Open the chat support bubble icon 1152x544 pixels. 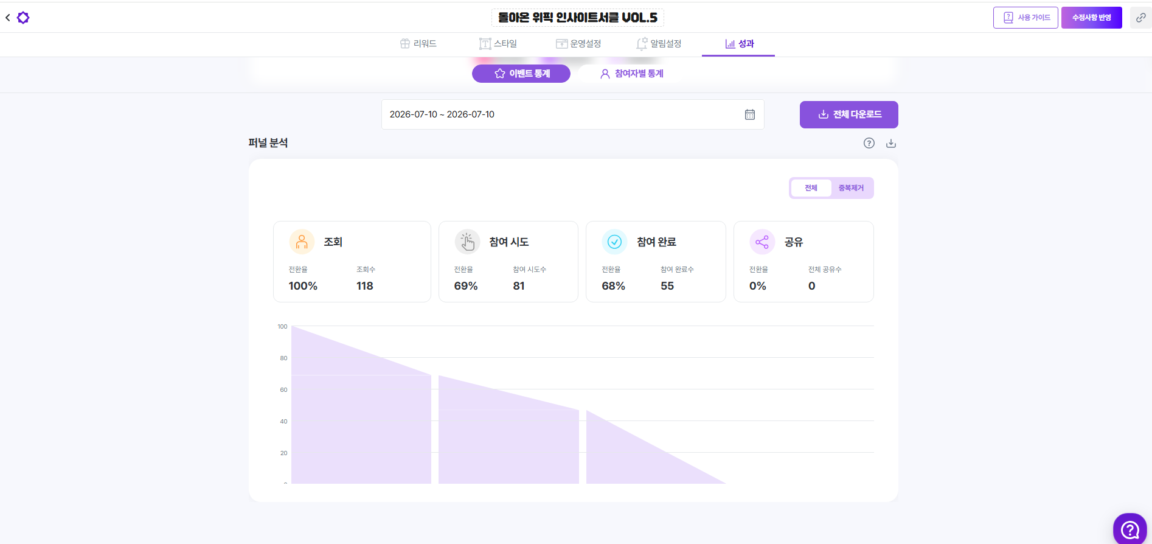click(1130, 529)
